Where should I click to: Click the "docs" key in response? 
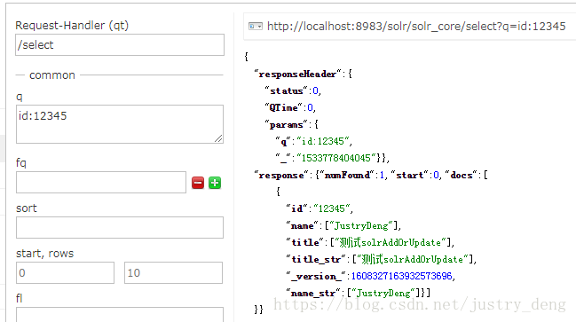[461, 175]
